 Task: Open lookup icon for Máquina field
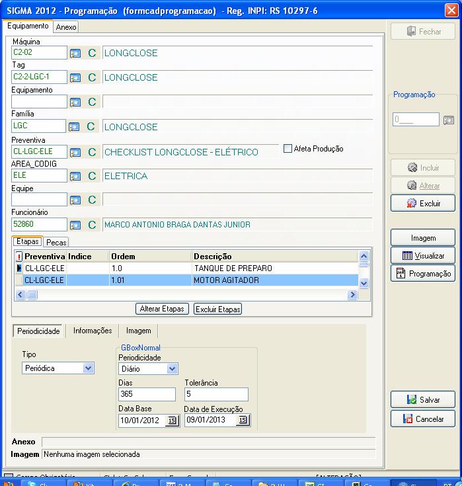[75, 53]
